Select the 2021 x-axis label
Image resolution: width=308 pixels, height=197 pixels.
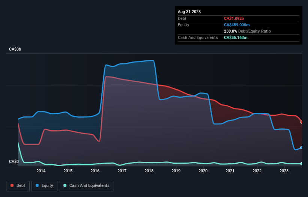pos(230,171)
